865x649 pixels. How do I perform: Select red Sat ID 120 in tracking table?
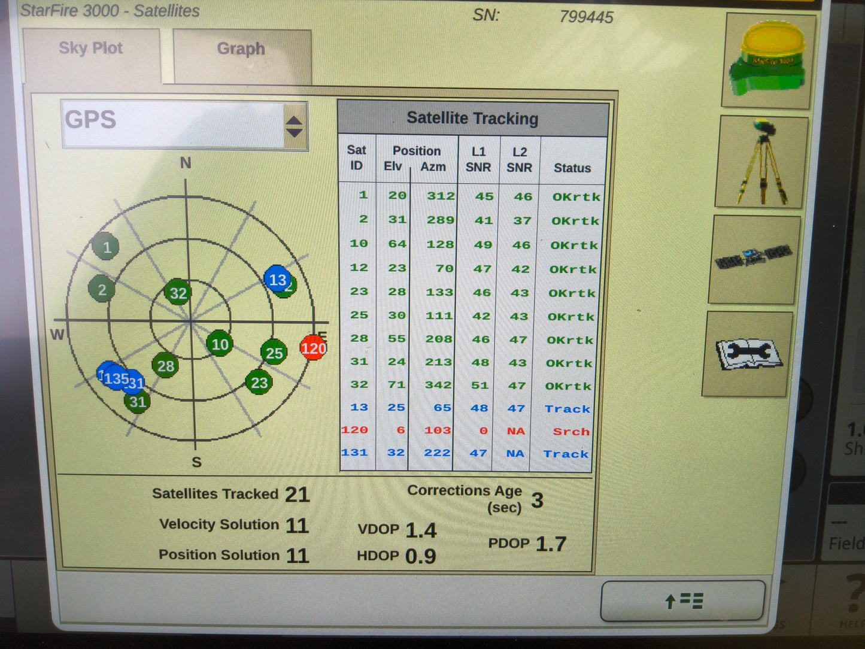pos(354,430)
